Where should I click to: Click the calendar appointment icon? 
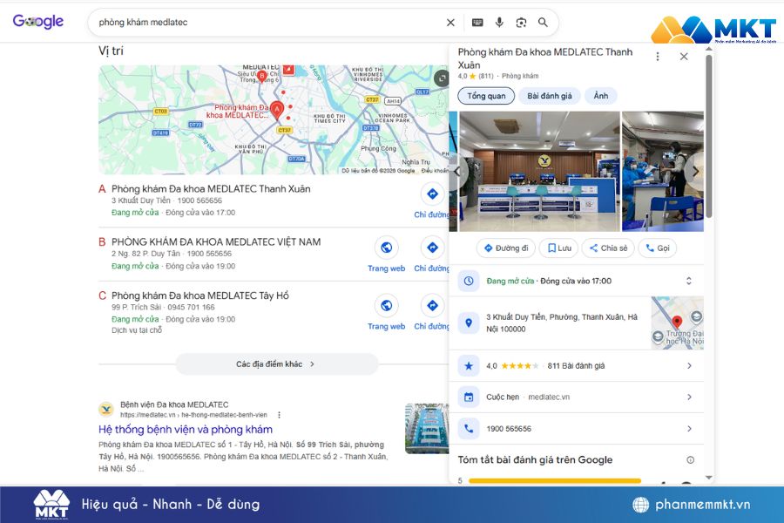click(x=469, y=397)
